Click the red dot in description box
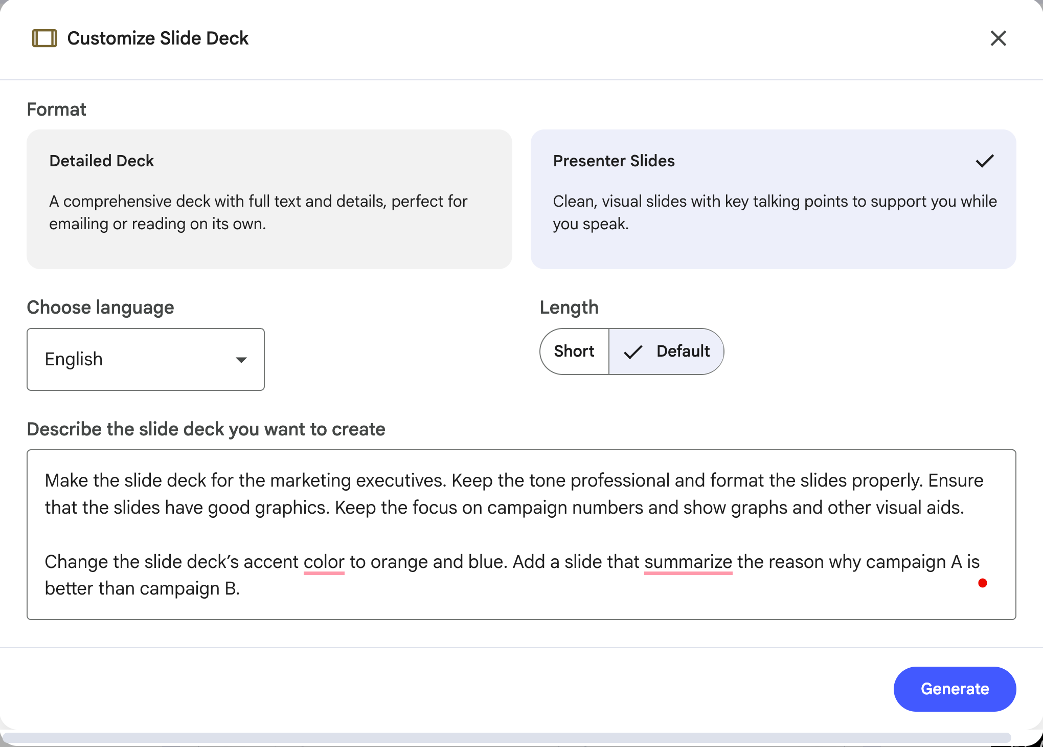This screenshot has height=747, width=1043. 982,583
